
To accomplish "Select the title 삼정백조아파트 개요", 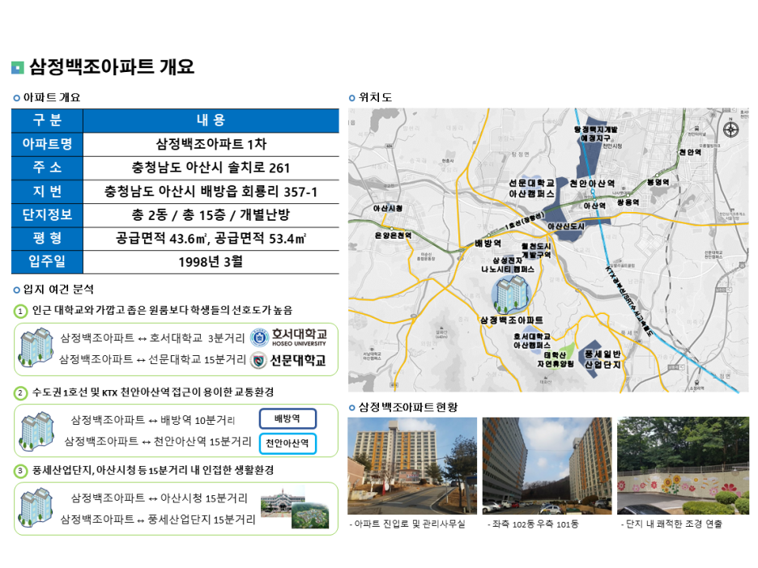I will (x=112, y=66).
